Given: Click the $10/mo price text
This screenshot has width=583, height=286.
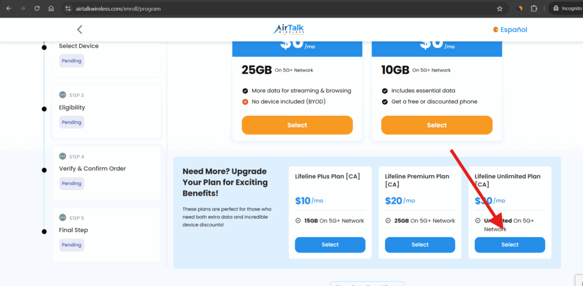Looking at the screenshot, I should [309, 201].
